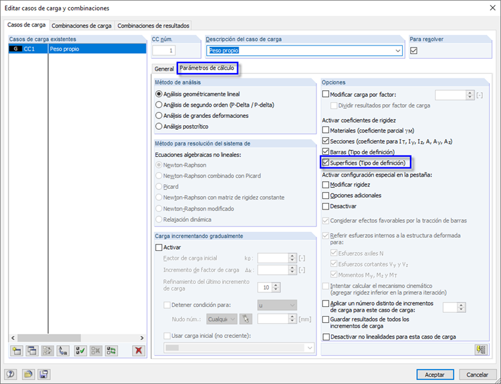This screenshot has height=384, width=501.
Task: Select the CC1 Peso propio load case row
Action: point(77,49)
